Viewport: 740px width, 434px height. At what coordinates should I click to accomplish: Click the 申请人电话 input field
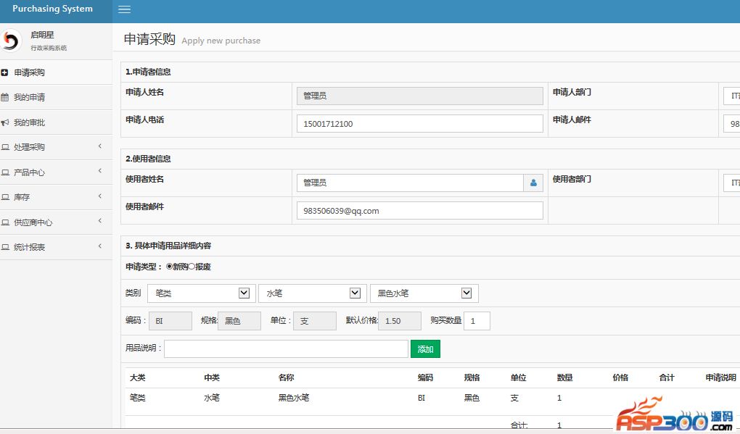point(419,124)
